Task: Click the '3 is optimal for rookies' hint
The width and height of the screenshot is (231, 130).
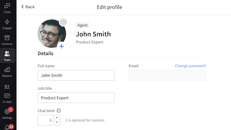Action: click(x=85, y=120)
